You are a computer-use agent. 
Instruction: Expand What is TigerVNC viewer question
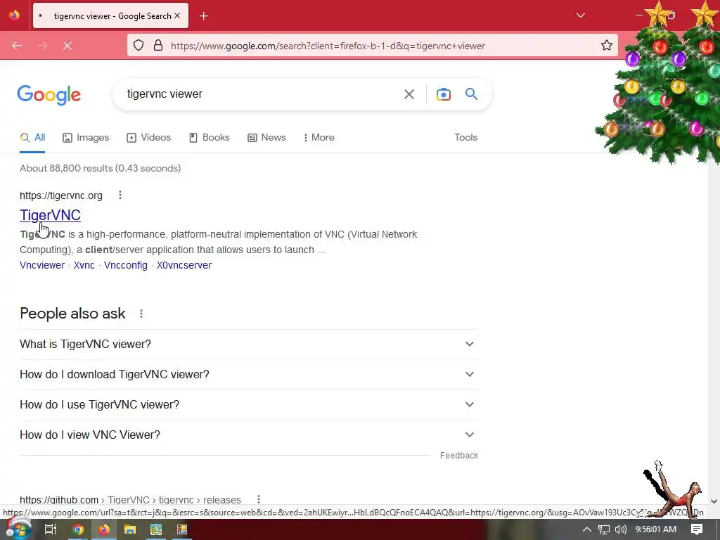(249, 344)
